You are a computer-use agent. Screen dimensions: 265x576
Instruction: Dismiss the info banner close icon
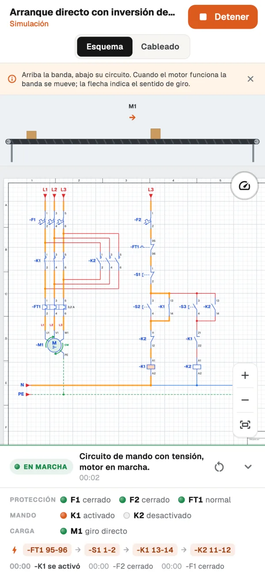tap(250, 79)
